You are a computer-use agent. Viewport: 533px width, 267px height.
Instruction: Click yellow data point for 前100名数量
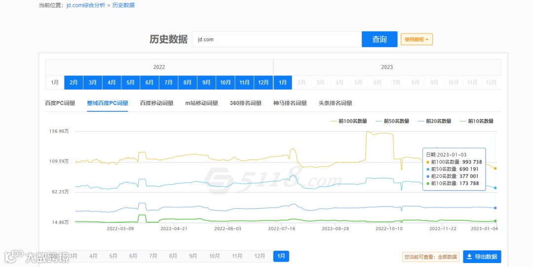tap(495, 168)
